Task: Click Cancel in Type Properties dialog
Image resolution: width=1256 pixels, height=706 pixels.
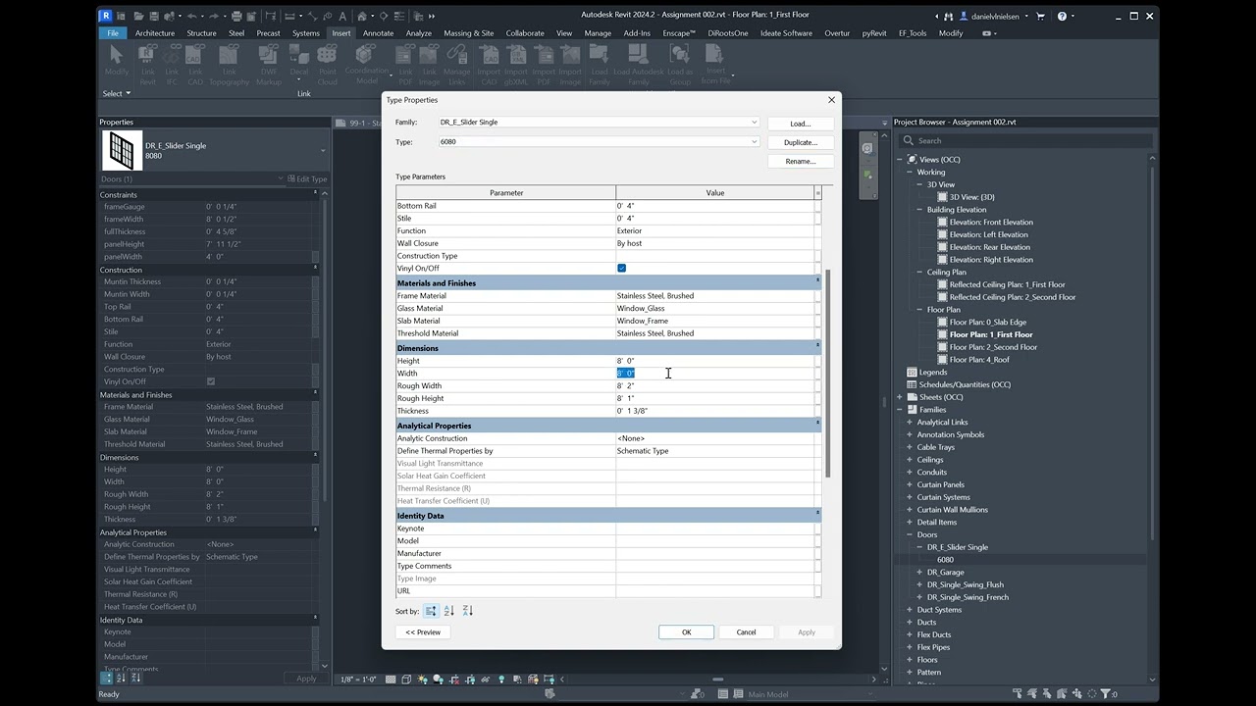Action: pyautogui.click(x=746, y=632)
